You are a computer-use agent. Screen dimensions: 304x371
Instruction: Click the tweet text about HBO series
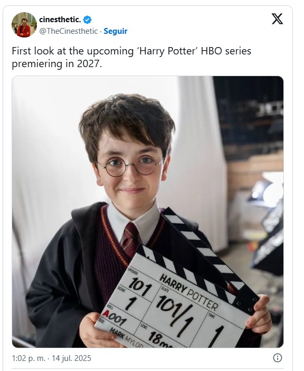pos(131,57)
